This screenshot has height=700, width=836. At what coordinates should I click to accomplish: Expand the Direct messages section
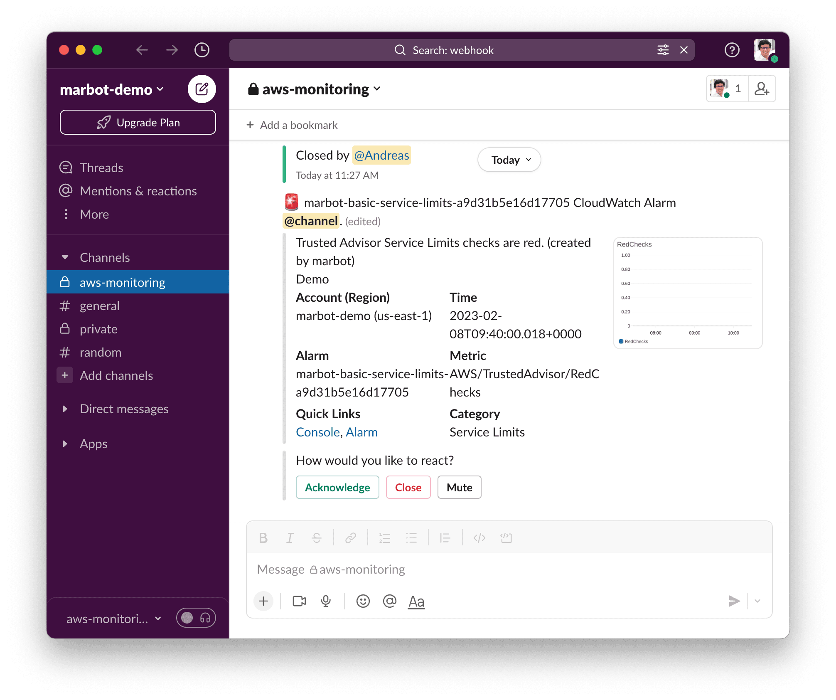(x=65, y=409)
